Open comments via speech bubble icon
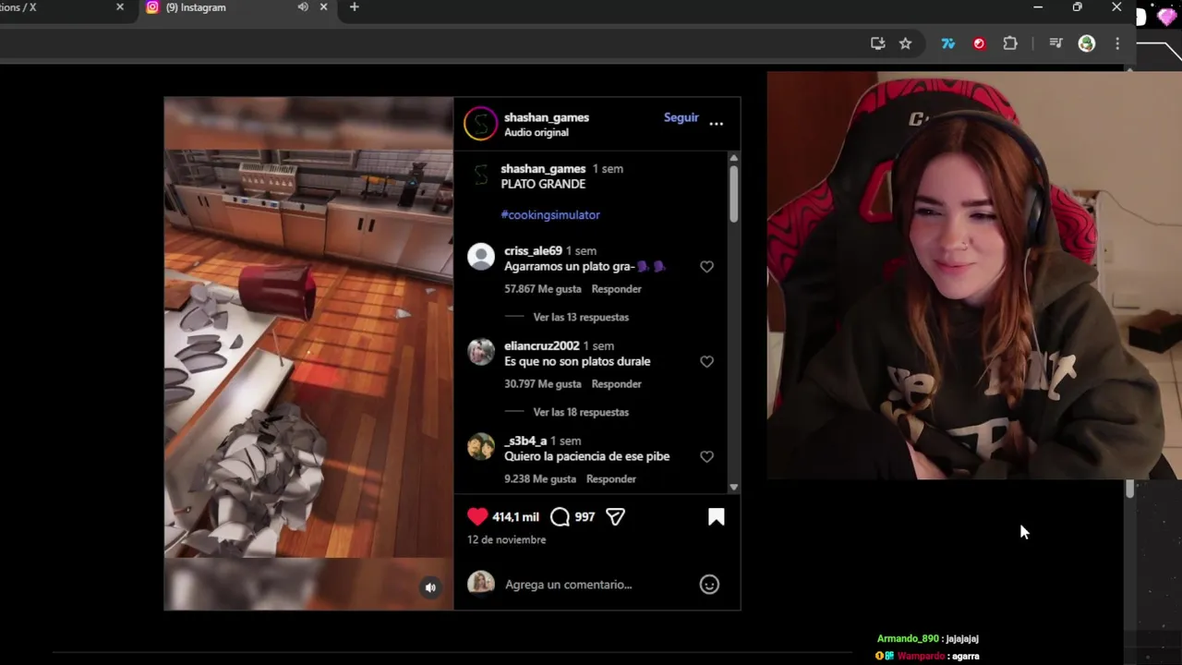 [560, 516]
